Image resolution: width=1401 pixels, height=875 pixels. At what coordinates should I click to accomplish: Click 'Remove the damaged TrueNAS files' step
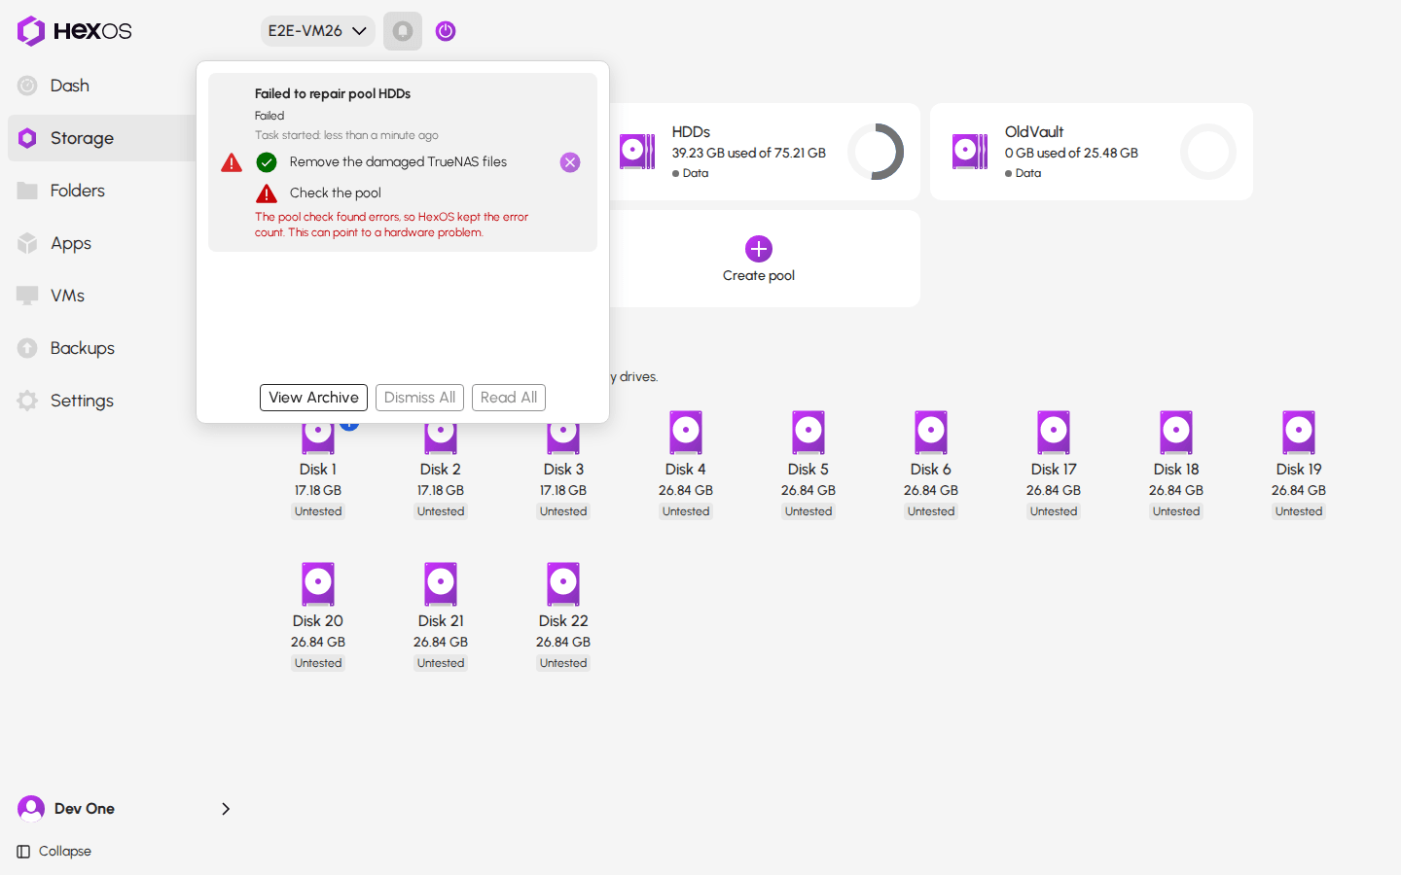coord(398,162)
